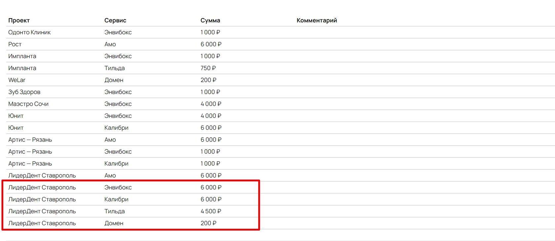Screen dimensions: 555x241
Task: Select the 'WeLar' project cell
Action: pos(17,80)
